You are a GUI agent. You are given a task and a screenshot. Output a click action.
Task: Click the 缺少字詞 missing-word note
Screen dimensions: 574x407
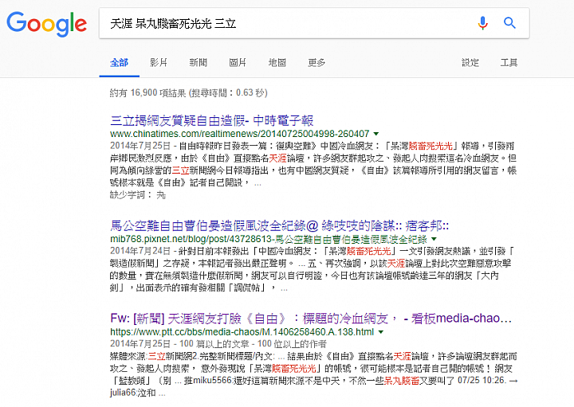tap(138, 195)
